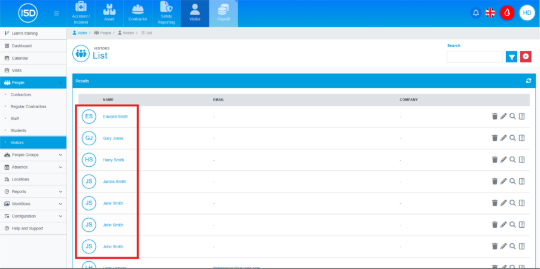Click the Visitor breadcrumb link
This screenshot has height=269, width=540.
click(x=80, y=33)
